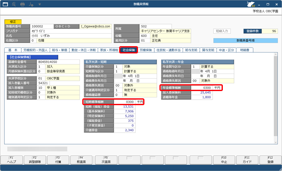Open the 給与・単価 tab
Viewport: 282px width, 171px height.
(x=60, y=50)
